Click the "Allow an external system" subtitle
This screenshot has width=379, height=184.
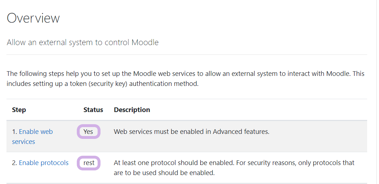83,42
